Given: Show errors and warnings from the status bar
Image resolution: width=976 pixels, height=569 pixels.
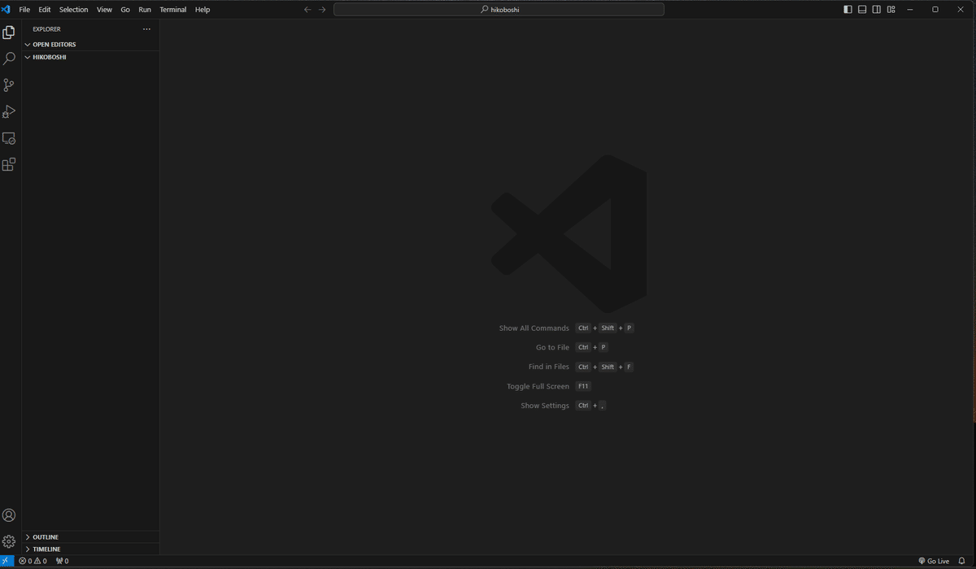Looking at the screenshot, I should pyautogui.click(x=33, y=561).
